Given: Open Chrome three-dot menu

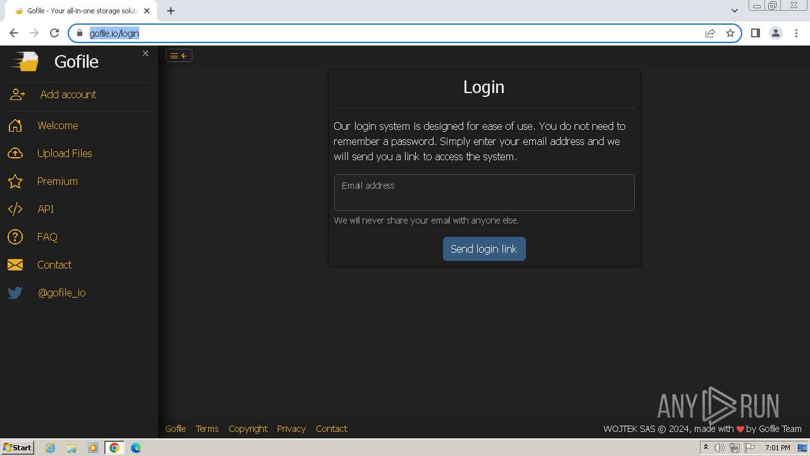Looking at the screenshot, I should point(796,33).
